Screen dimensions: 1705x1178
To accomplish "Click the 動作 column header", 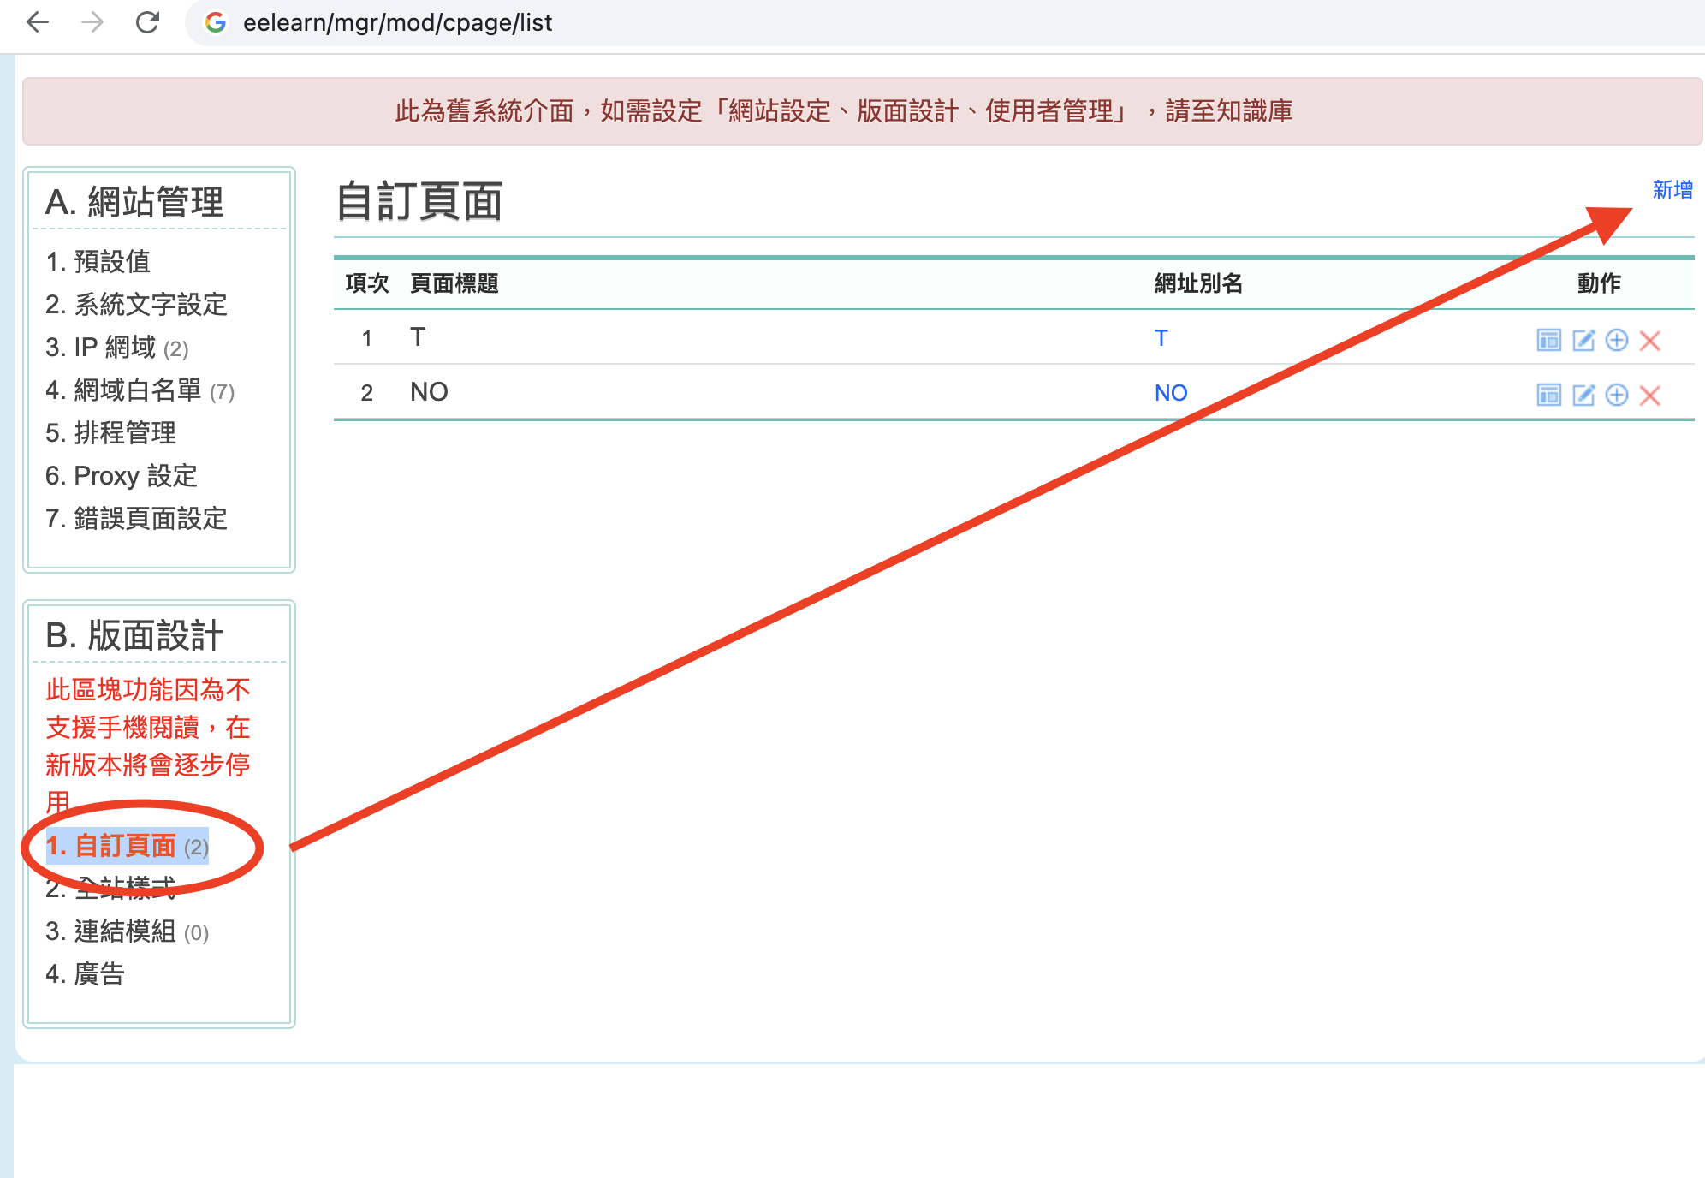I will 1599,283.
